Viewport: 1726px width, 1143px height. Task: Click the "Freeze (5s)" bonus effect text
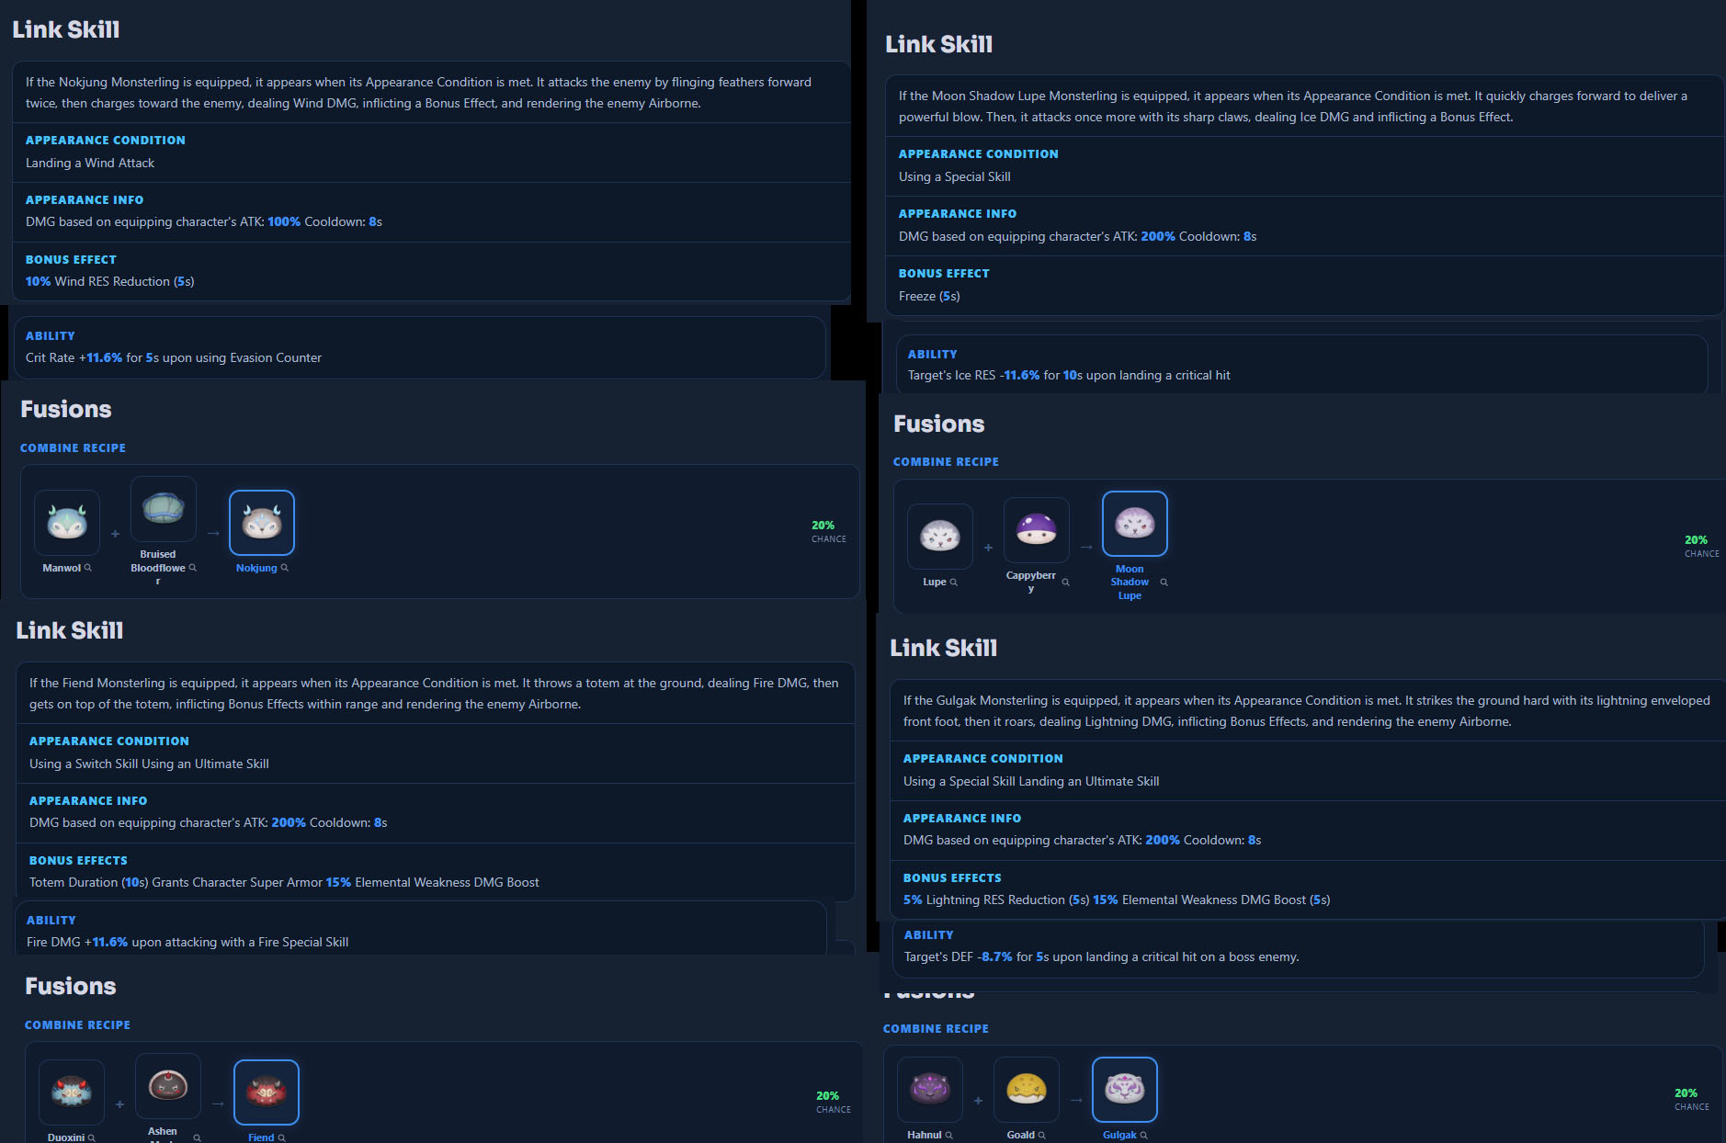click(929, 296)
